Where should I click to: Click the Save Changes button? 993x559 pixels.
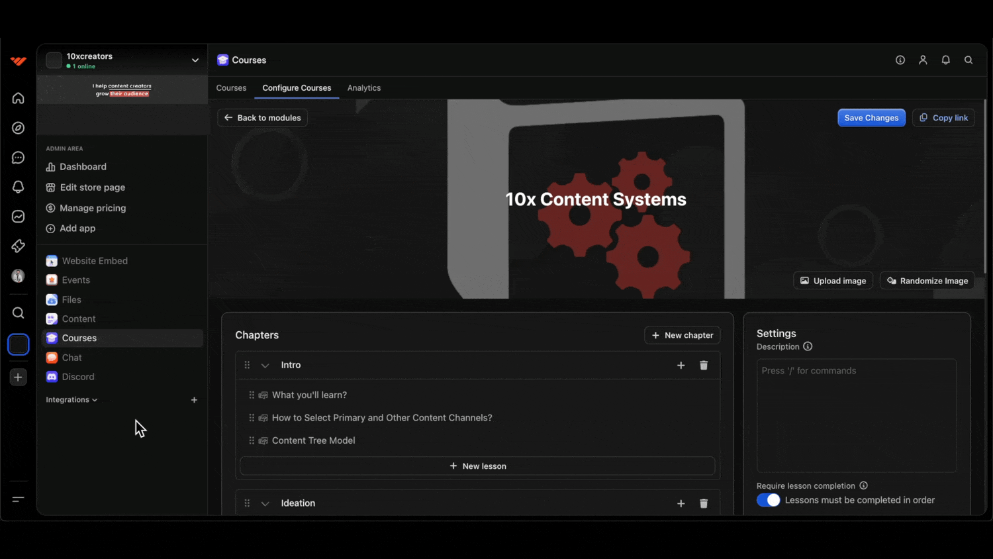pos(871,118)
